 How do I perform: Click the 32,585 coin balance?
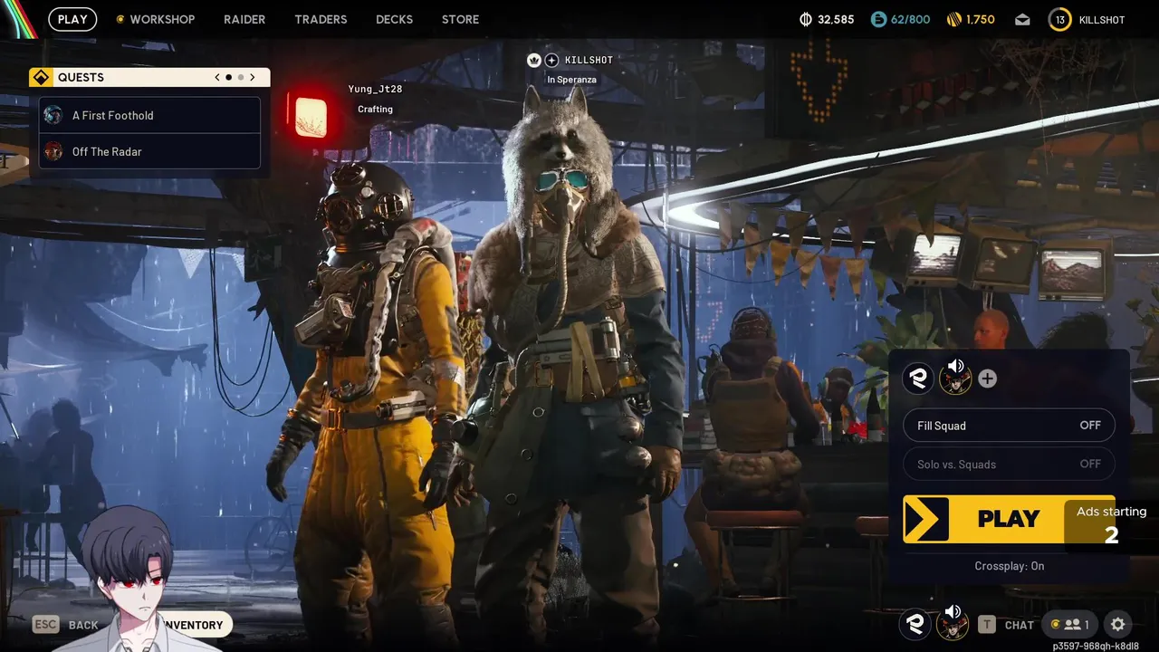836,19
